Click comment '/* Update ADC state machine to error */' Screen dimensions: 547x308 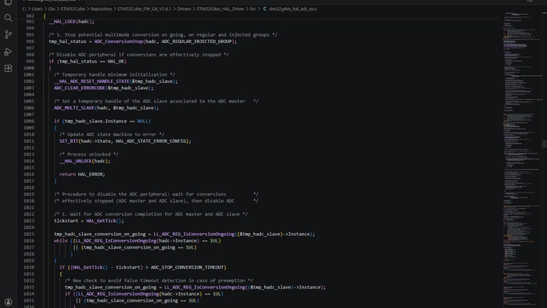(x=112, y=134)
